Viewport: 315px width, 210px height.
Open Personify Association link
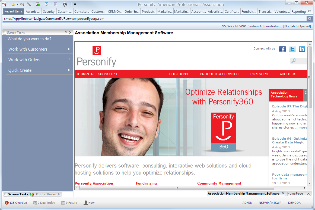click(x=94, y=183)
